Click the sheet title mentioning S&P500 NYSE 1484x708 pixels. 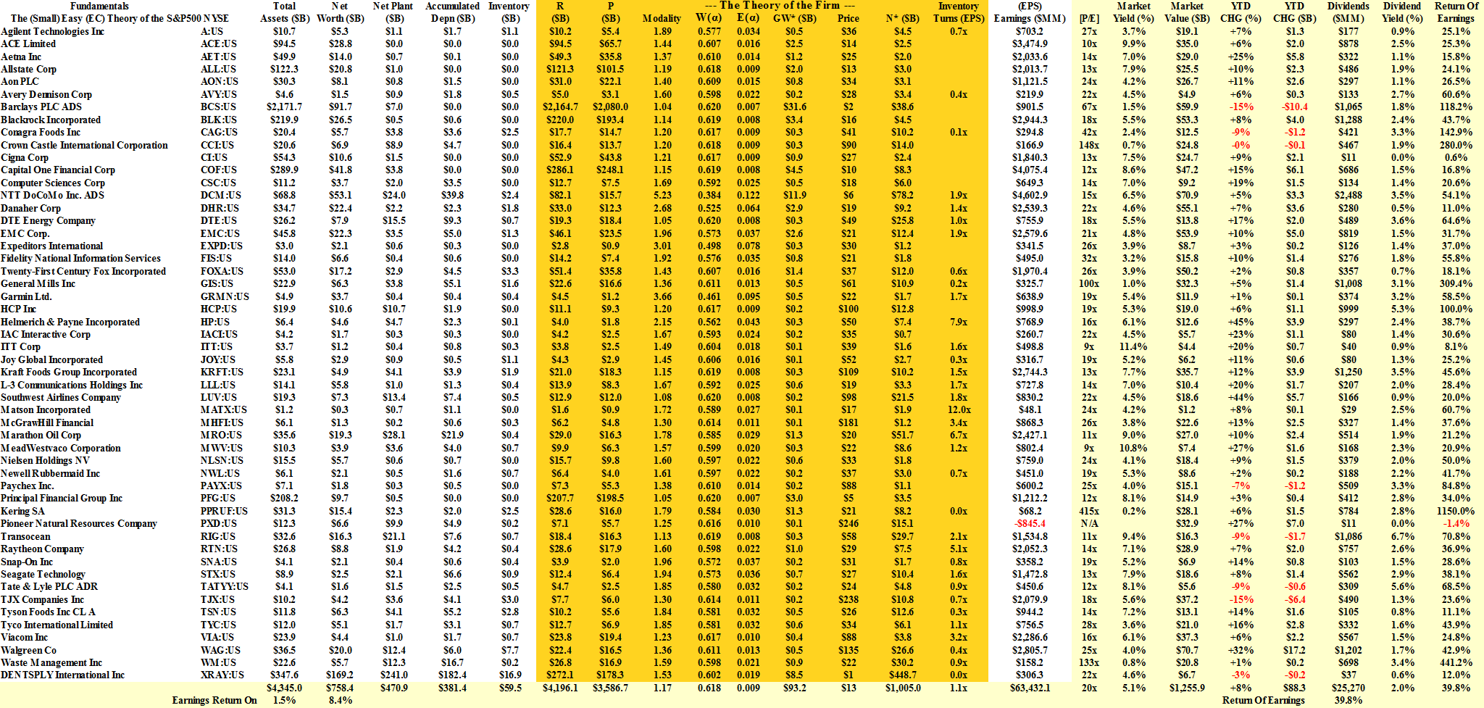(120, 18)
